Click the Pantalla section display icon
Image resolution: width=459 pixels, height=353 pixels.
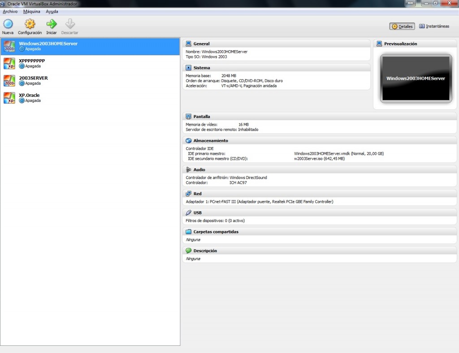pyautogui.click(x=188, y=116)
